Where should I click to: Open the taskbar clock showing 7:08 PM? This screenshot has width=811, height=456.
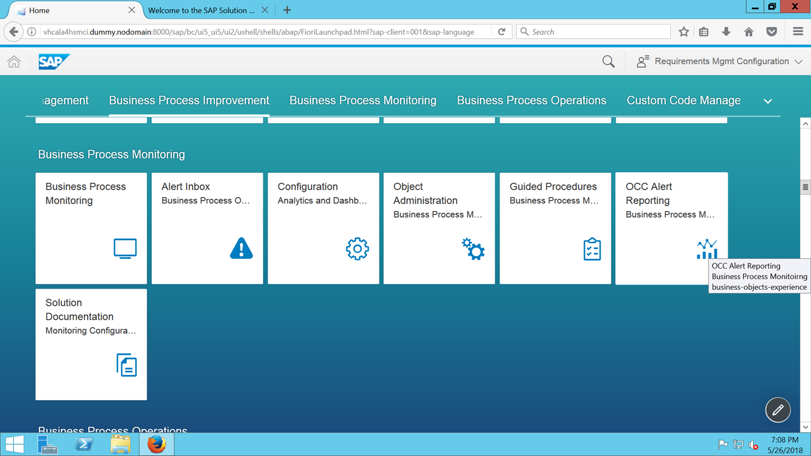(785, 444)
